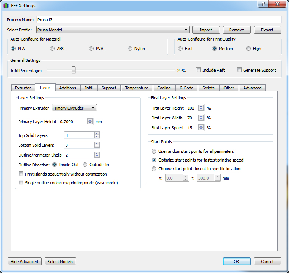Enable vase mode corkscrew printing checkbox
The height and width of the screenshot is (273, 289).
(x=21, y=183)
